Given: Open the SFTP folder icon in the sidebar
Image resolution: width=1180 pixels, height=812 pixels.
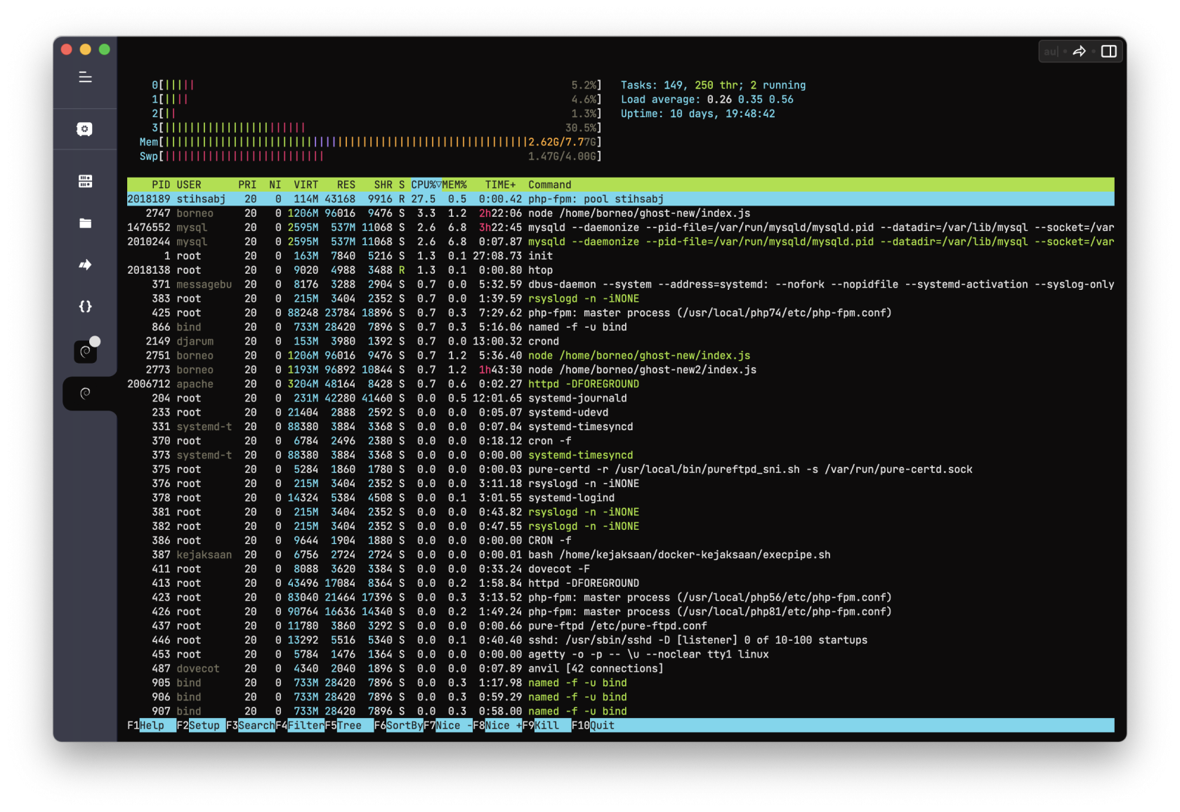Looking at the screenshot, I should coord(85,223).
